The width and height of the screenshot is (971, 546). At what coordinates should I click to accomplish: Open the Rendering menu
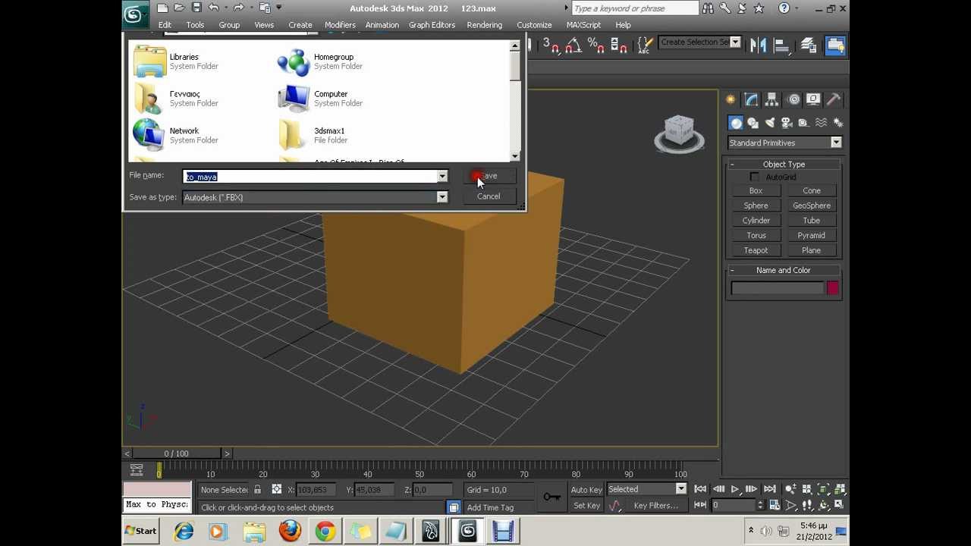coord(485,25)
